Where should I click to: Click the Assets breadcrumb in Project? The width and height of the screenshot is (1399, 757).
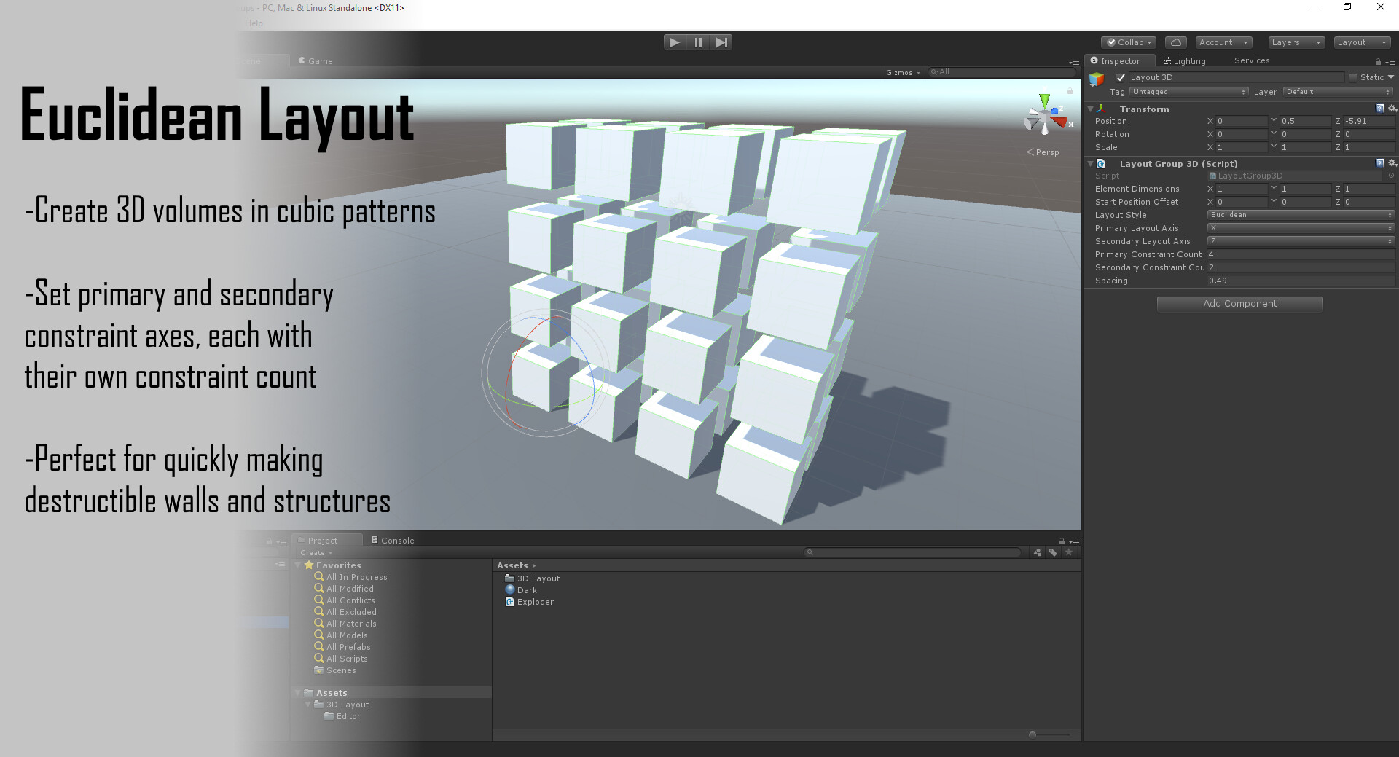(512, 565)
